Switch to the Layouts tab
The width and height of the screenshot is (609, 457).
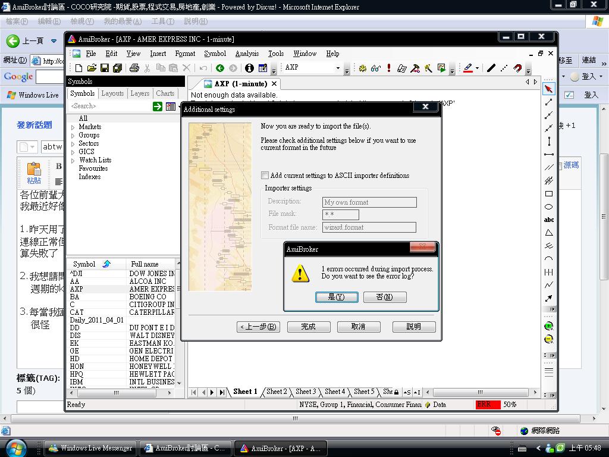pyautogui.click(x=112, y=93)
